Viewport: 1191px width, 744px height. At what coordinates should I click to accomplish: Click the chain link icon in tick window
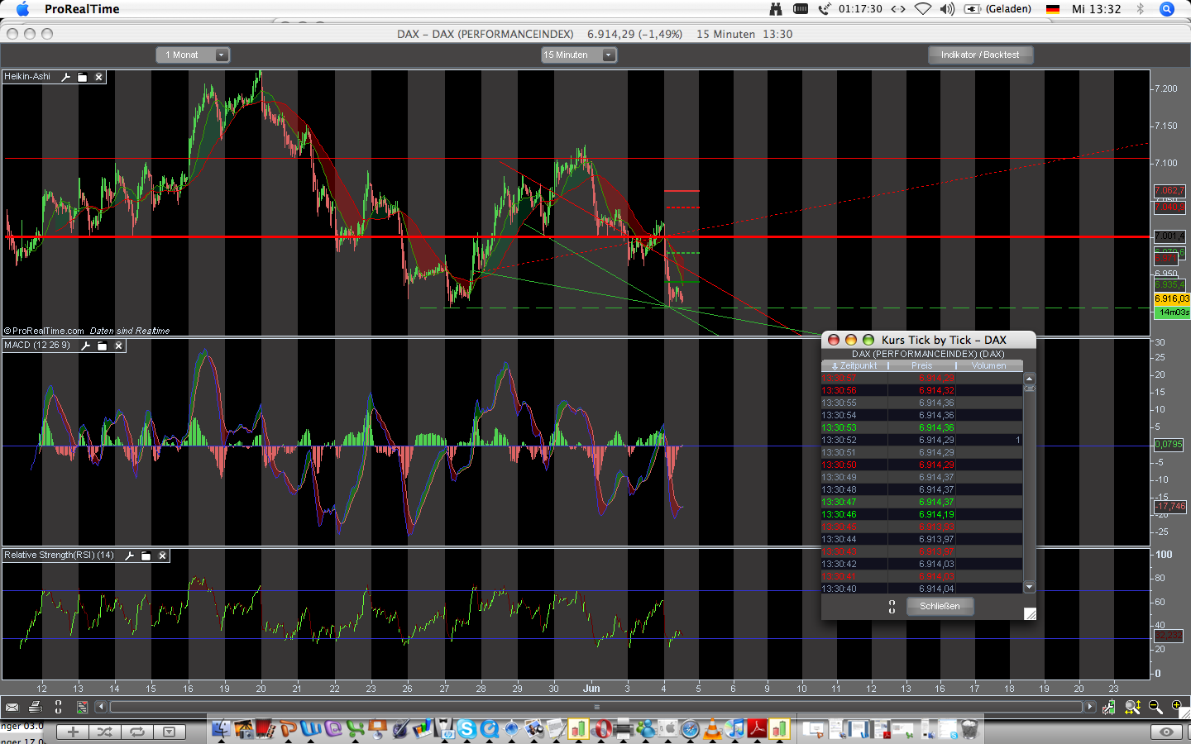[x=892, y=607]
